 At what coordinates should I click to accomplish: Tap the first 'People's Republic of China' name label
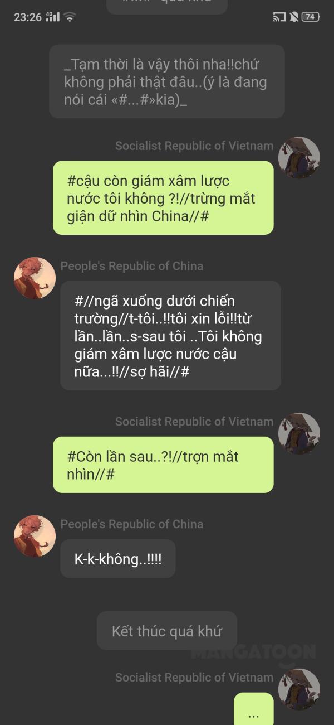(x=132, y=266)
